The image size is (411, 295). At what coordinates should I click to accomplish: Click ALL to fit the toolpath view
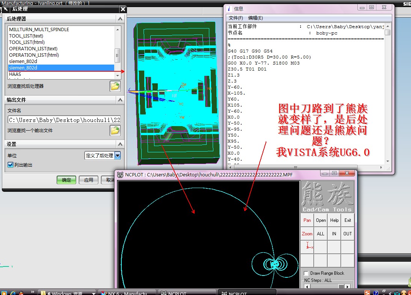point(321,233)
